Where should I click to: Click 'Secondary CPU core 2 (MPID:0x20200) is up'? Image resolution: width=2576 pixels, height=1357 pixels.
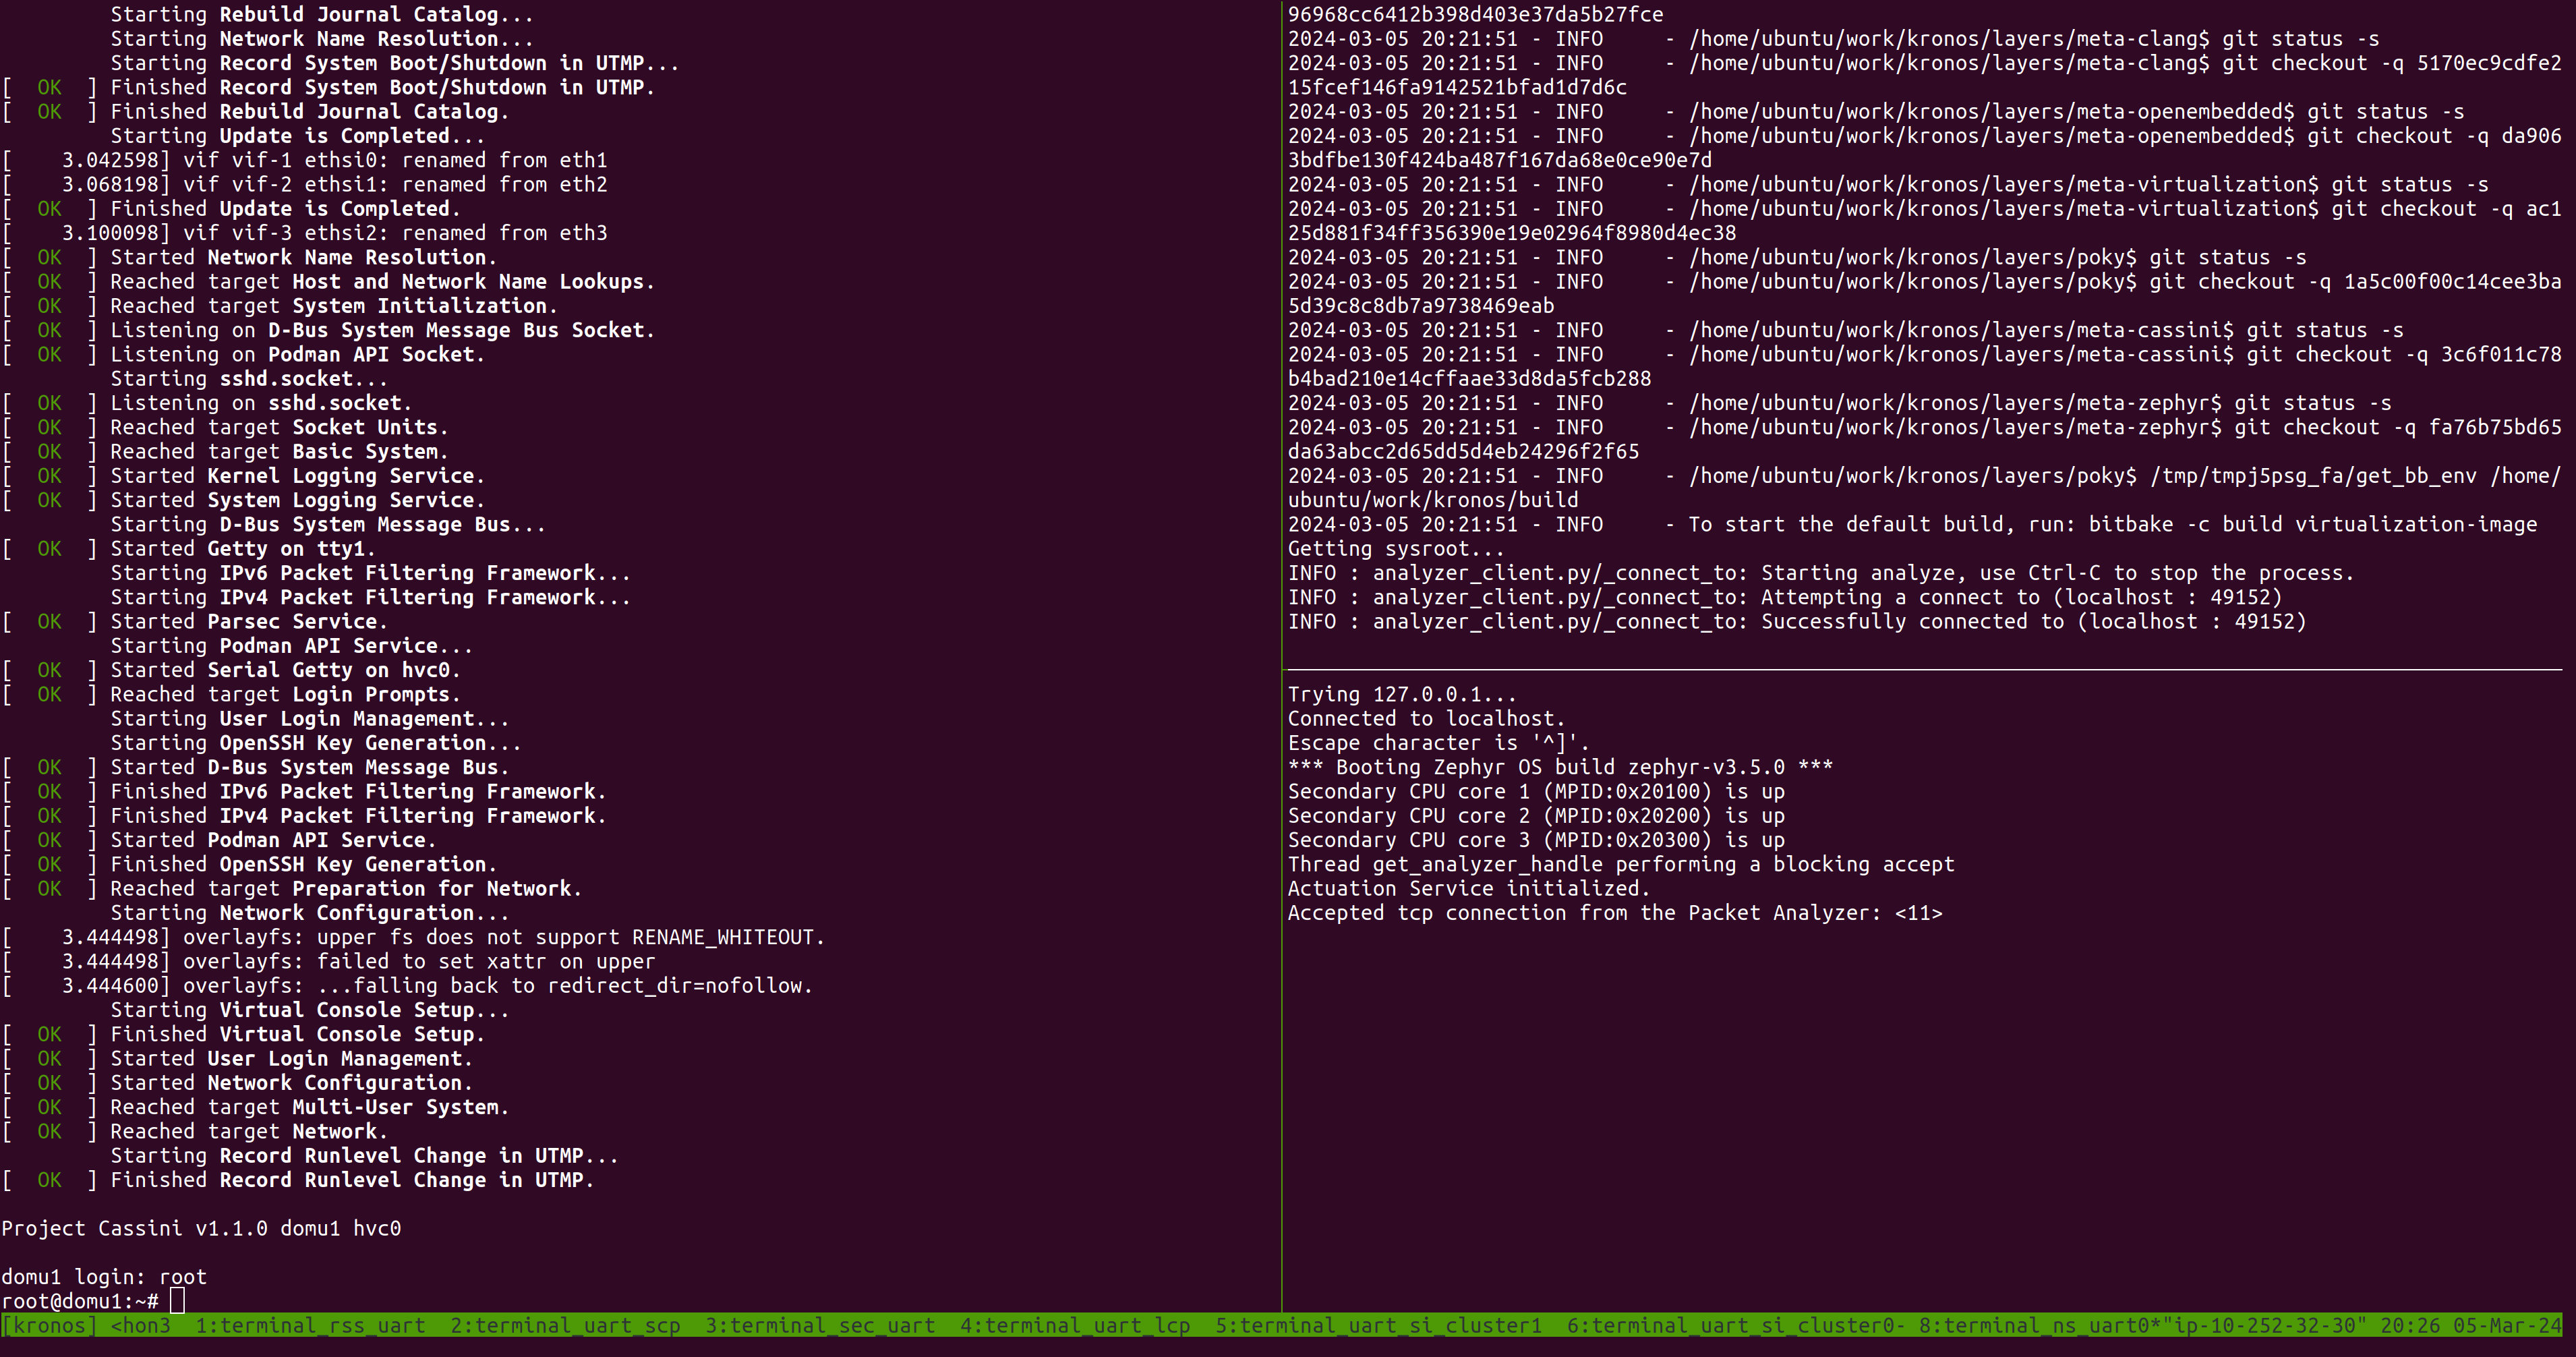(1536, 816)
